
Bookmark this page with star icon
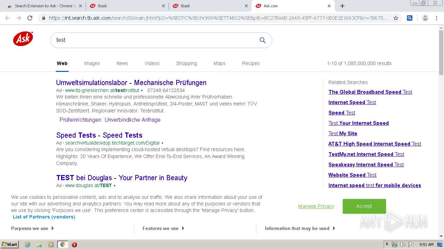coord(396,18)
